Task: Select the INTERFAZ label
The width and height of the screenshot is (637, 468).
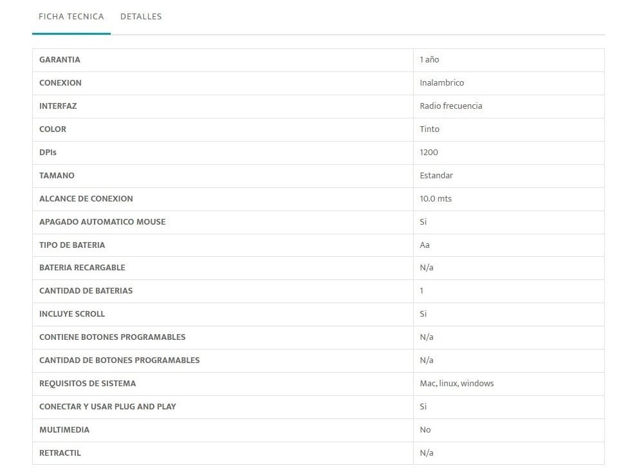Action: pos(58,106)
